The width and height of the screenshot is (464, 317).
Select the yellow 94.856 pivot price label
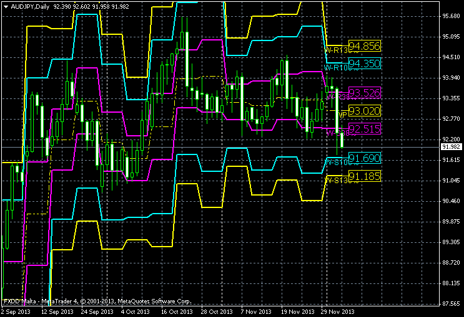point(364,46)
